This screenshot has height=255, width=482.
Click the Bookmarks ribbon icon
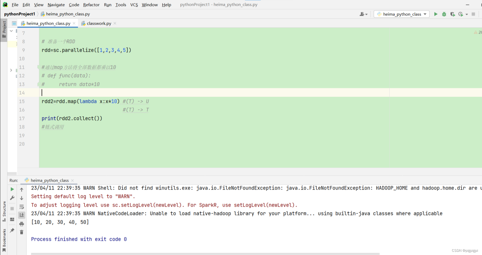[4, 250]
